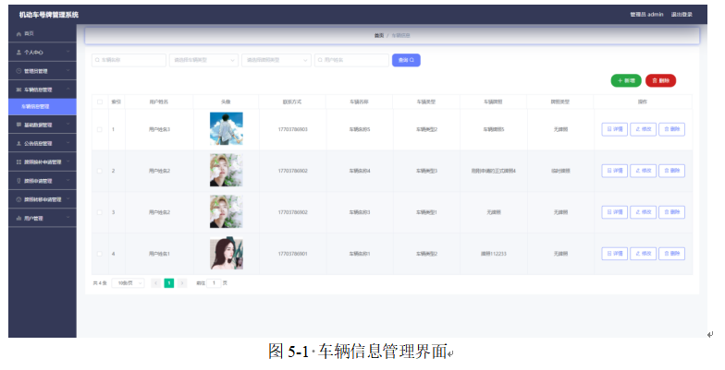Viewport: 725px width, 370px height.
Task: Click the jump-to-page number input
Action: (x=214, y=282)
